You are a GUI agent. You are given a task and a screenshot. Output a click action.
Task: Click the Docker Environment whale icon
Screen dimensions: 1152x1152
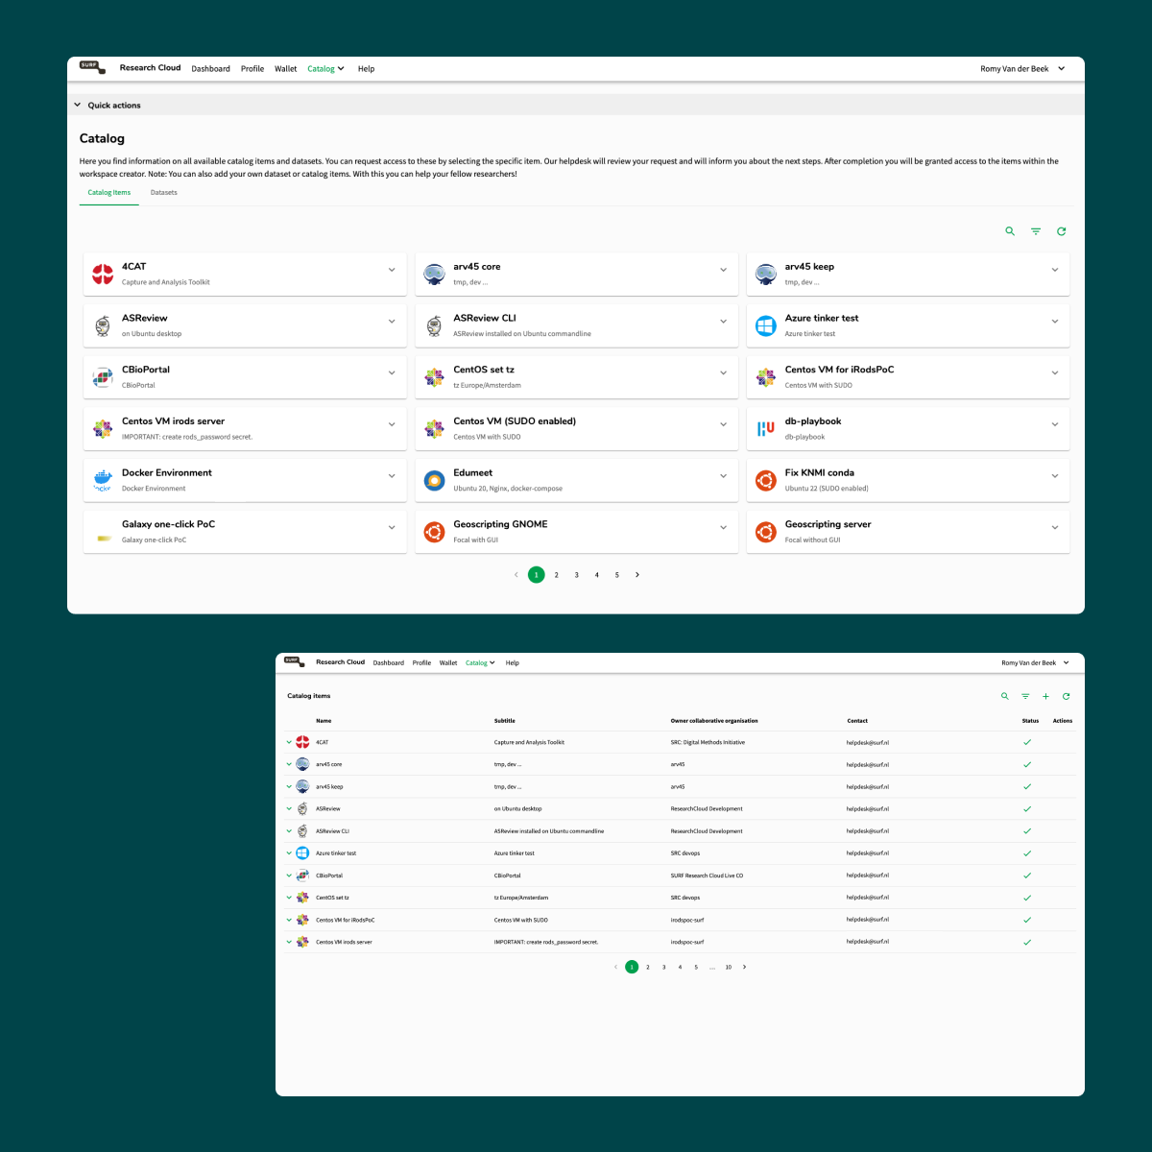tap(103, 480)
